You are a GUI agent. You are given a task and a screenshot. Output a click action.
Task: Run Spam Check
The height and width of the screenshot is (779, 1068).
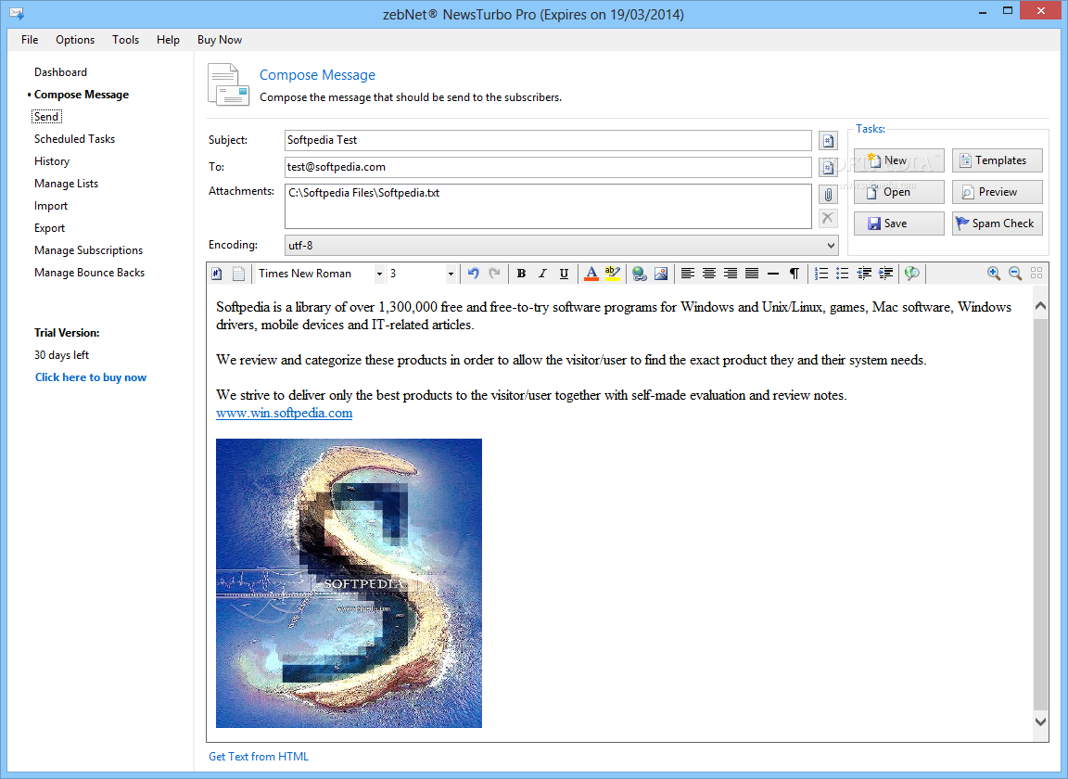pyautogui.click(x=998, y=223)
